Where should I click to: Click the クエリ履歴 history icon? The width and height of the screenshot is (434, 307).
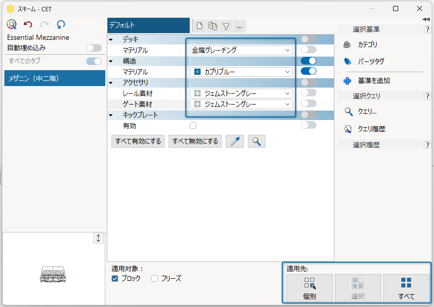click(x=348, y=129)
